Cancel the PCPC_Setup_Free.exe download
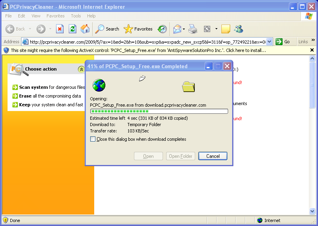The width and height of the screenshot is (318, 226). click(213, 156)
